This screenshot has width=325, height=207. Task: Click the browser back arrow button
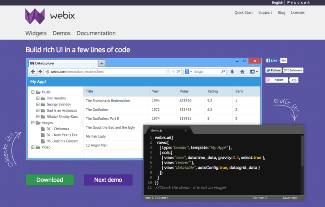point(33,72)
